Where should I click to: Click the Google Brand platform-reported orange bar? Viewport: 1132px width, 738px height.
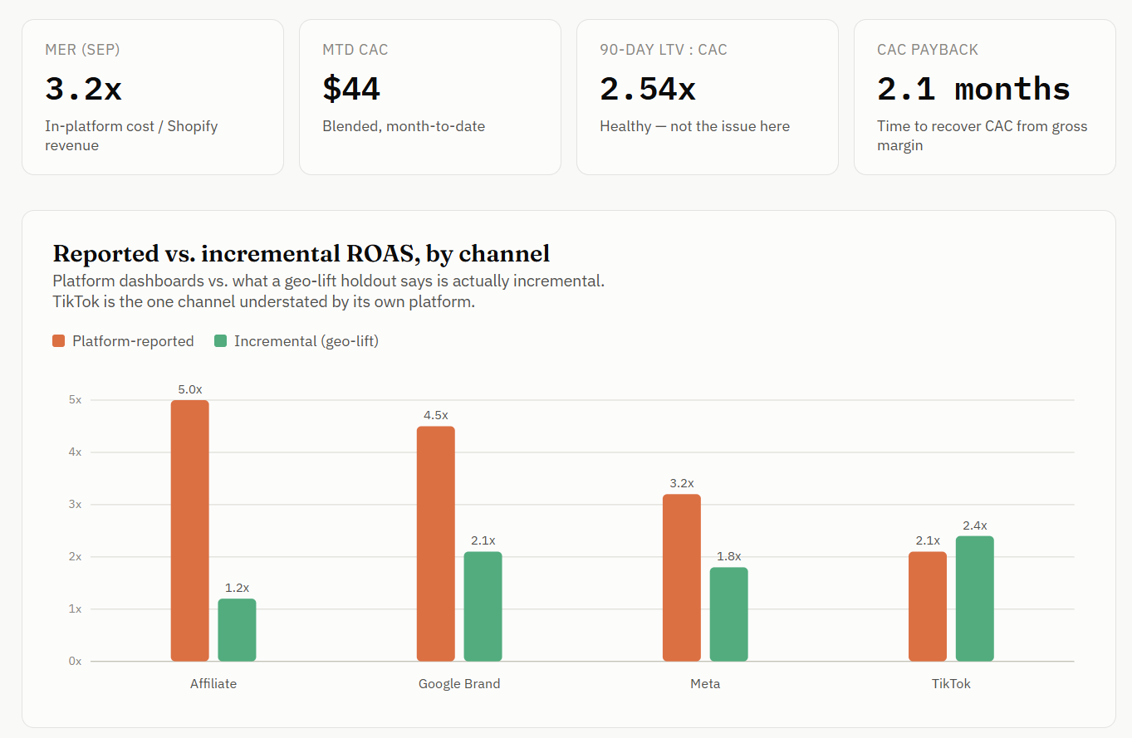click(435, 544)
